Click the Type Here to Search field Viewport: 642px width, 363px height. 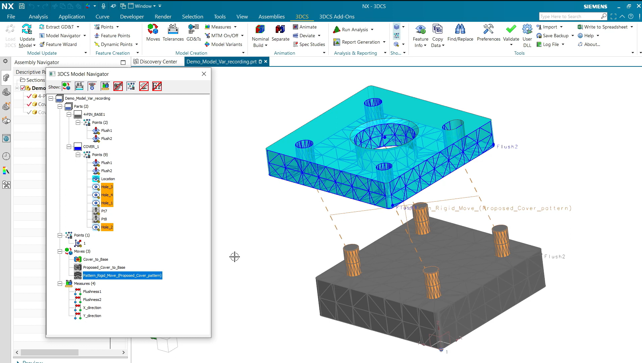(x=569, y=16)
